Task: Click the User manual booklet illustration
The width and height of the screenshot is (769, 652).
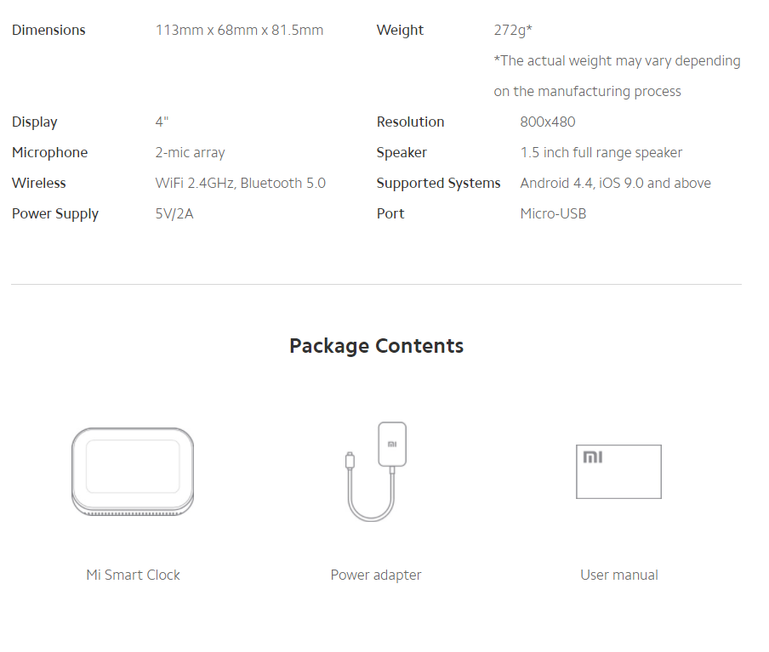Action: click(x=618, y=471)
